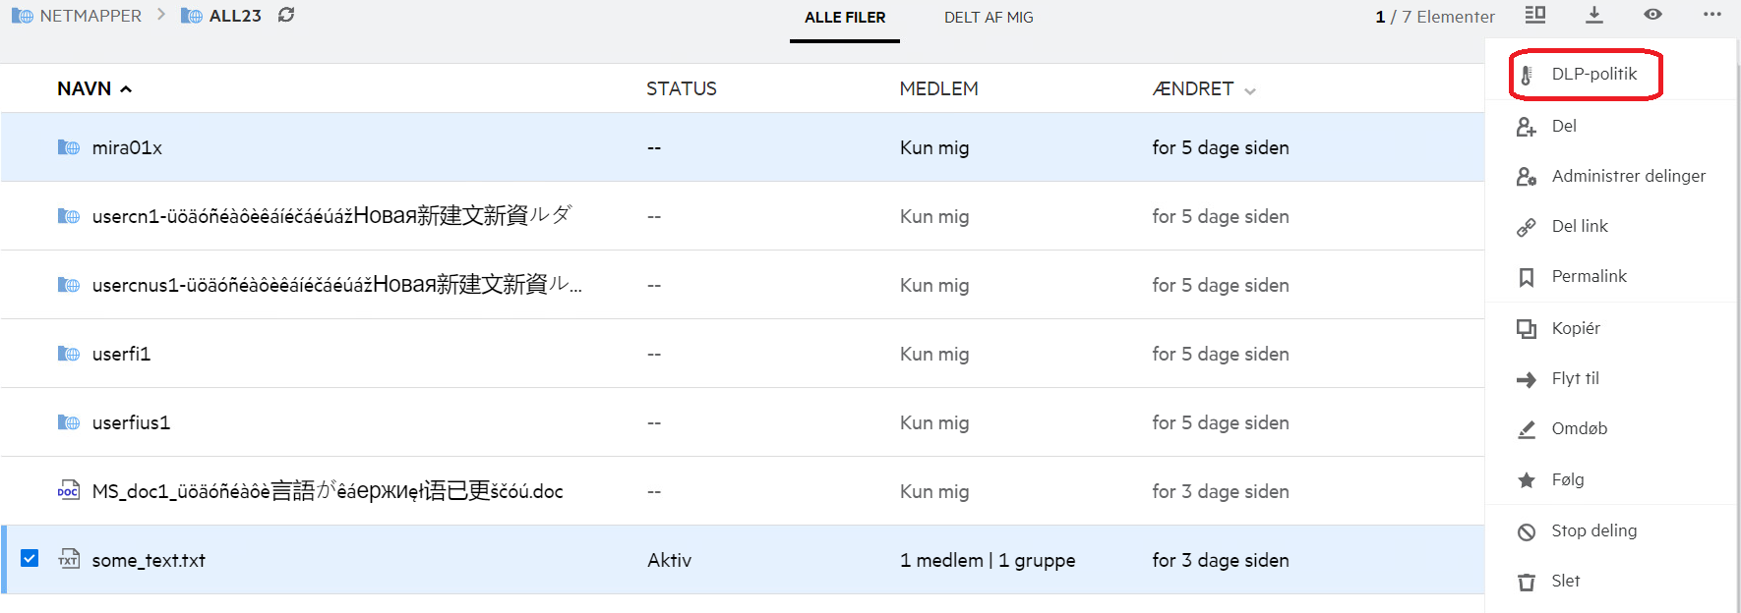Toggle the eye visibility icon

[x=1653, y=15]
